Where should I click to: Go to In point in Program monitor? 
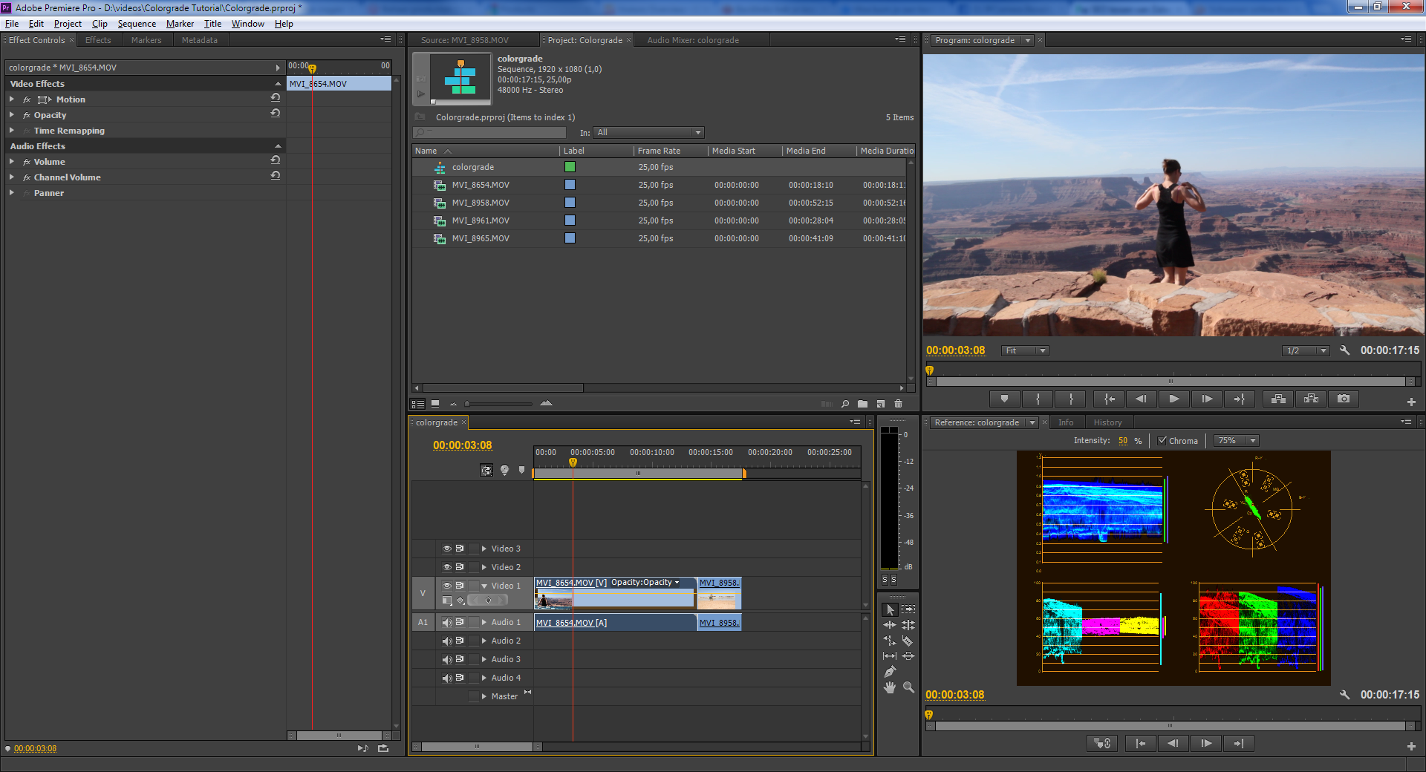tap(1109, 399)
